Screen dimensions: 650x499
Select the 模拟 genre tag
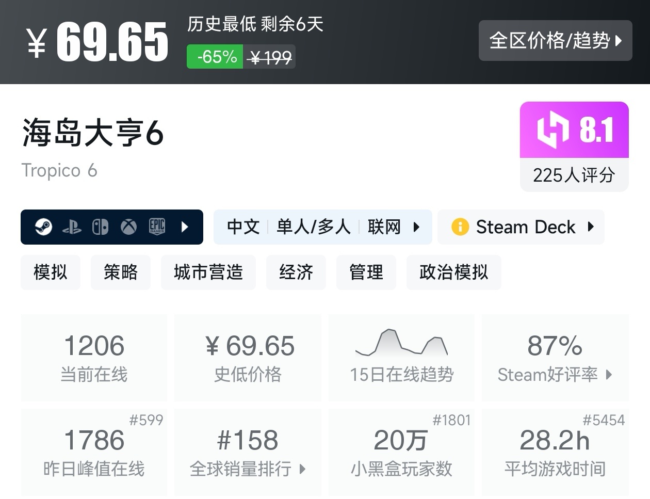(51, 272)
